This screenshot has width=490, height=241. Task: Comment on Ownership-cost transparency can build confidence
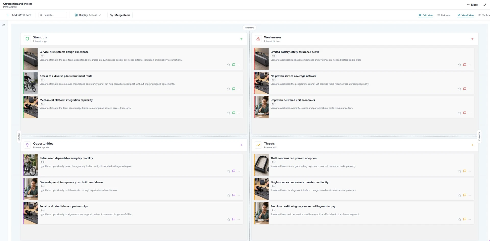[234, 195]
